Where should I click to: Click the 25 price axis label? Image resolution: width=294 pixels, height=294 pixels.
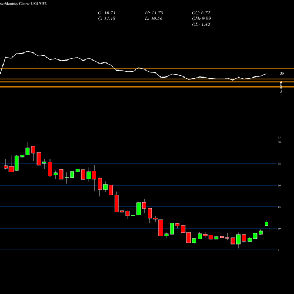(279, 164)
